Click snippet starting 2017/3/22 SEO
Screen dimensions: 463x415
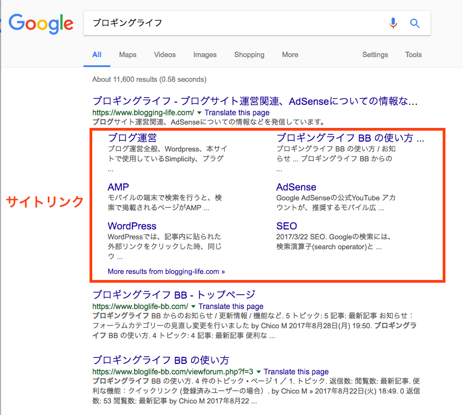(x=334, y=242)
